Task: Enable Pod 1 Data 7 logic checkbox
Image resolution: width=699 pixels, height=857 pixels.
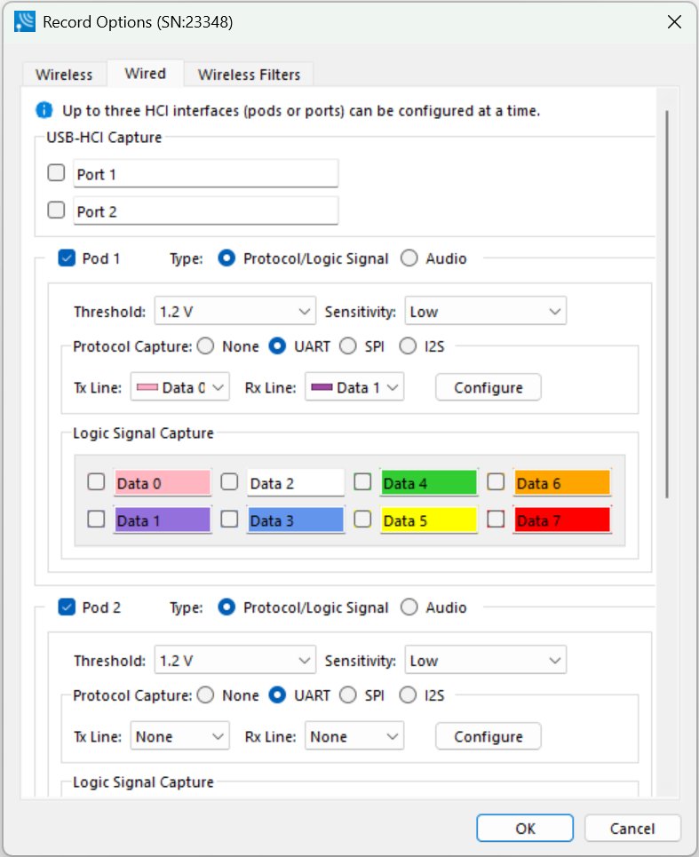Action: click(x=496, y=520)
